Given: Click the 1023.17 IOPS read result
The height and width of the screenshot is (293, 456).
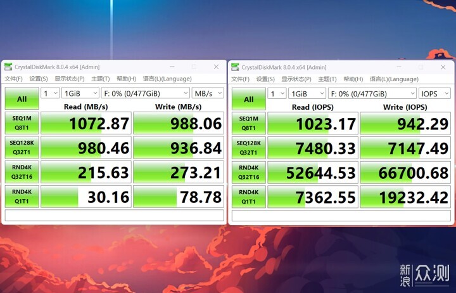Looking at the screenshot, I should (313, 123).
